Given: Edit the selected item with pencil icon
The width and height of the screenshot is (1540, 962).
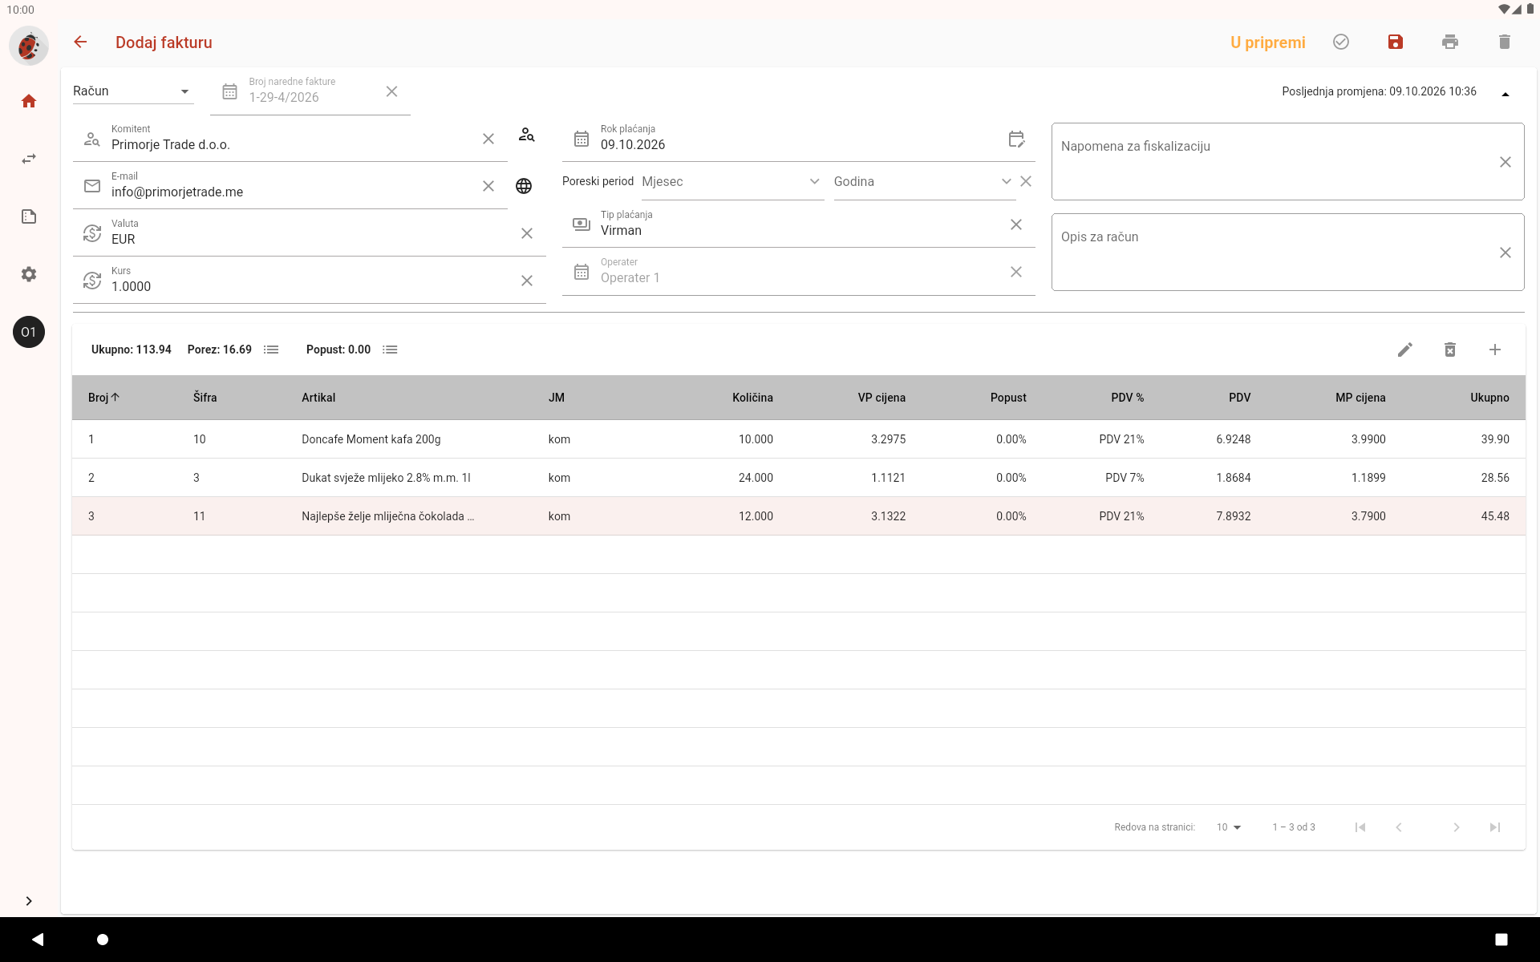Looking at the screenshot, I should pyautogui.click(x=1405, y=350).
